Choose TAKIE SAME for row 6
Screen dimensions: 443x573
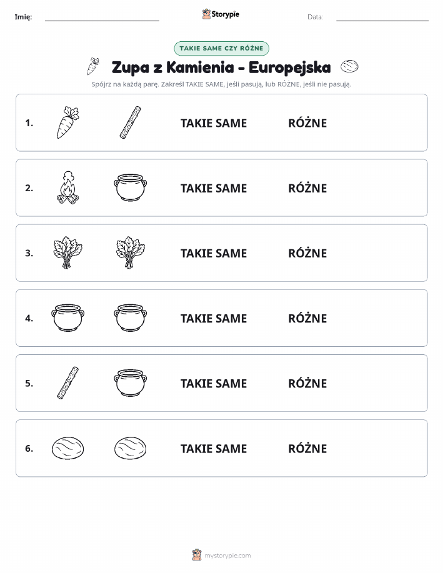pyautogui.click(x=214, y=449)
